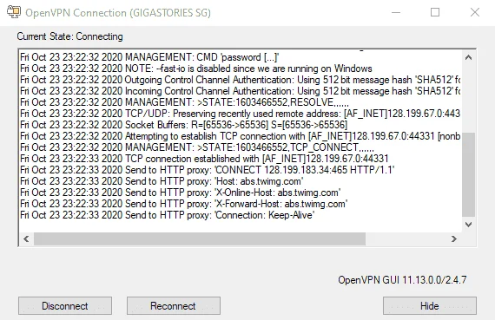Click the log line "MANAGEMENT: CMD 'password [...]'"
Image resolution: width=495 pixels, height=320 pixels.
[x=149, y=57]
